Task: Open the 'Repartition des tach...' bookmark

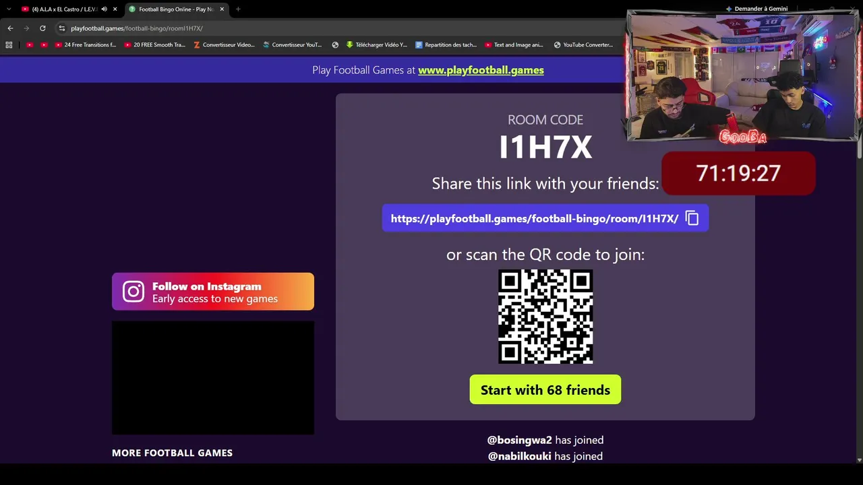Action: click(x=446, y=45)
